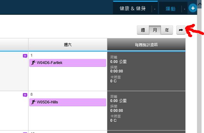
Task: Switch calendar to 年 year view
Action: point(167,30)
